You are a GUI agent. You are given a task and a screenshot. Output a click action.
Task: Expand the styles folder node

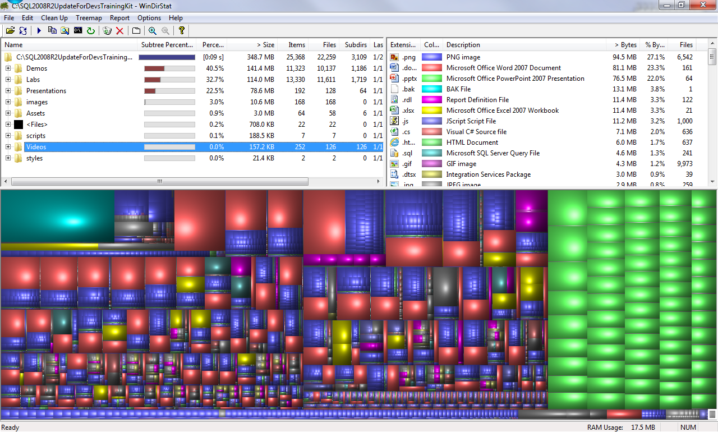click(8, 158)
